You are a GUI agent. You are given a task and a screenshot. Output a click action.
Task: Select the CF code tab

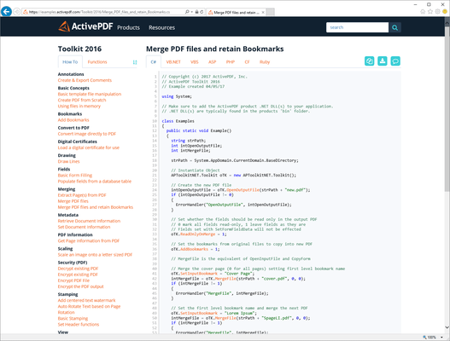click(247, 62)
